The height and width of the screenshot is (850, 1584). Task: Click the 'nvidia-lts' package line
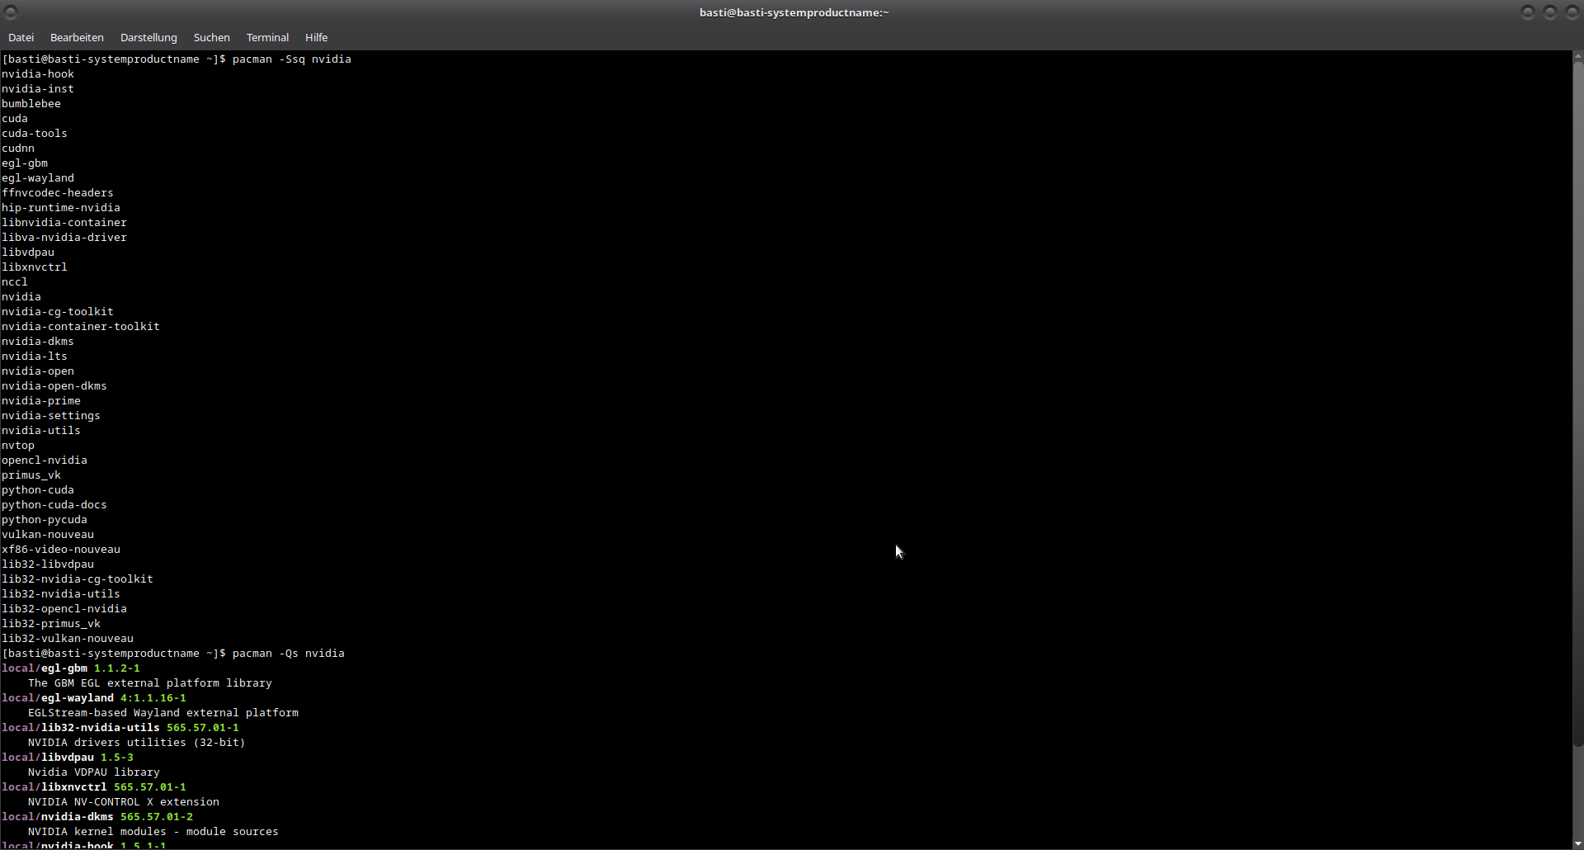(x=35, y=357)
